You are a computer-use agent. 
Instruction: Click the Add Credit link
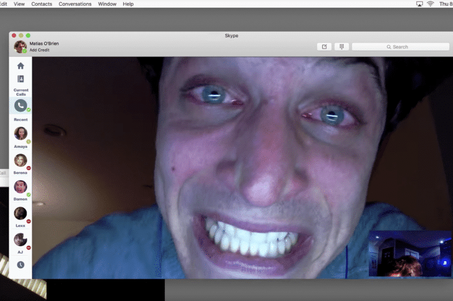pos(39,50)
